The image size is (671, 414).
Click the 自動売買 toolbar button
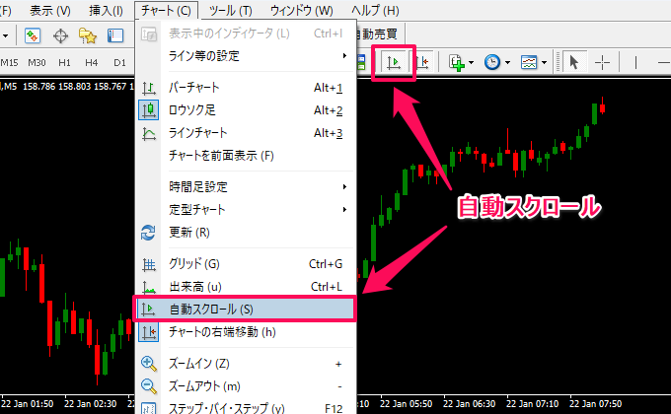(377, 34)
